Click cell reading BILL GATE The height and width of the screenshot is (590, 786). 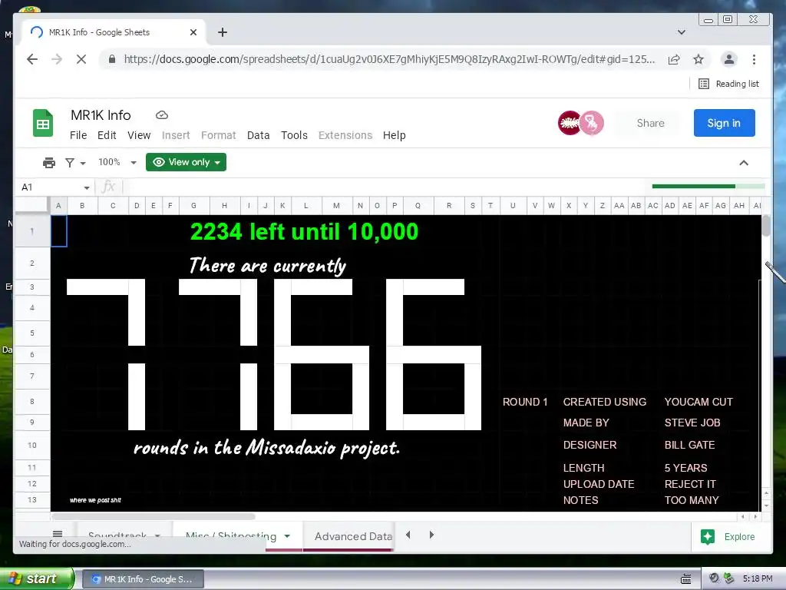pyautogui.click(x=690, y=445)
